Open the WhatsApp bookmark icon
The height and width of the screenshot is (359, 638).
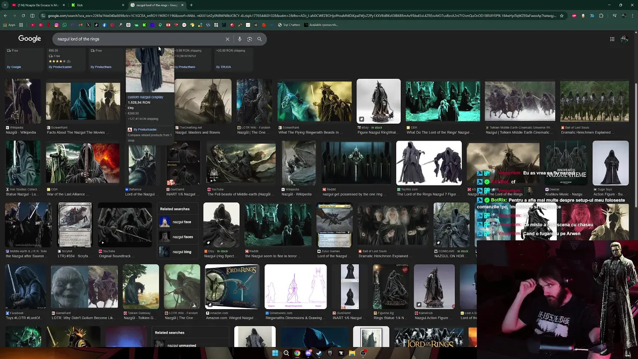coord(64,25)
